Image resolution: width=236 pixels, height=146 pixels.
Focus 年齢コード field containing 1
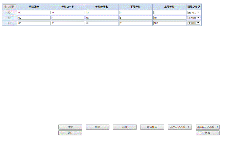click(x=68, y=18)
